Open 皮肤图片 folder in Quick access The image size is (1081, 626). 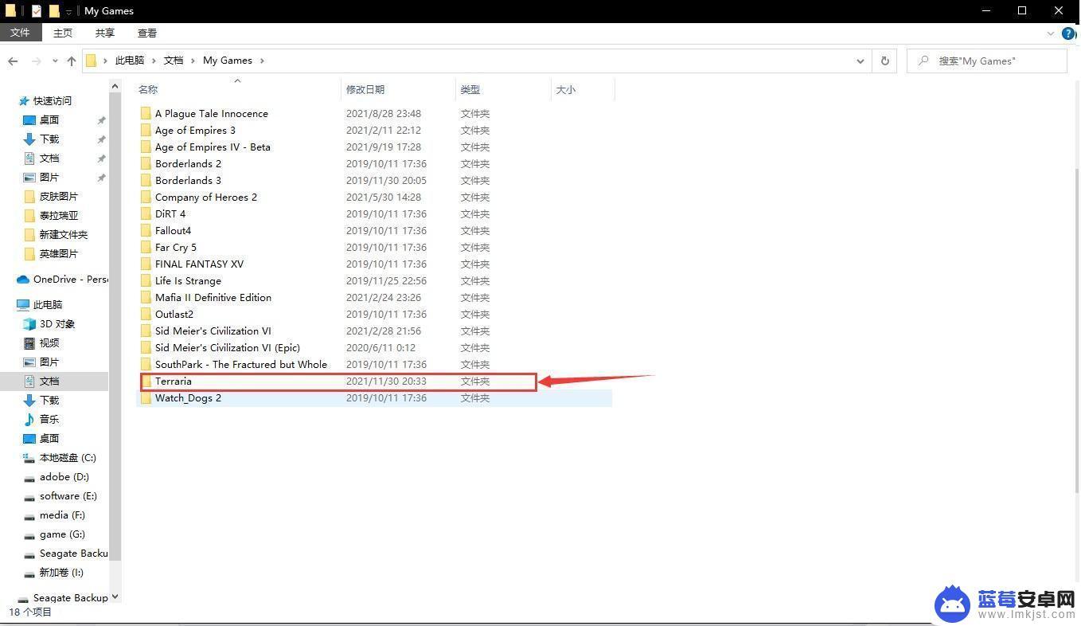pos(51,196)
